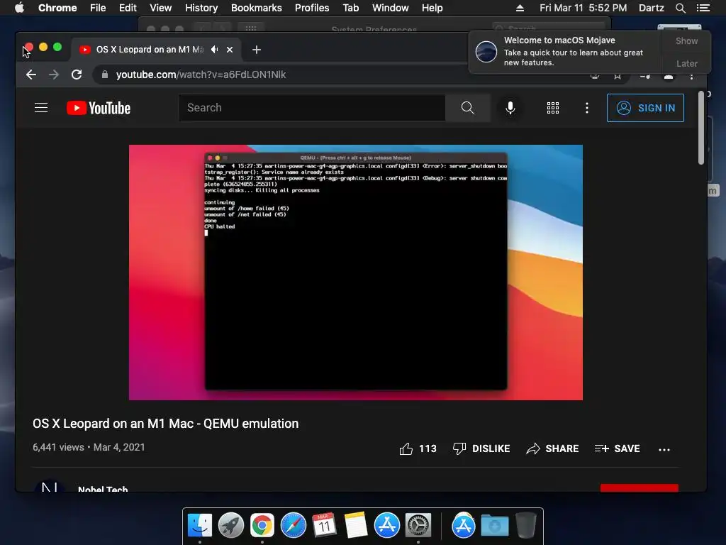Open the YouTube hamburger guide menu
This screenshot has width=726, height=545.
(x=41, y=108)
